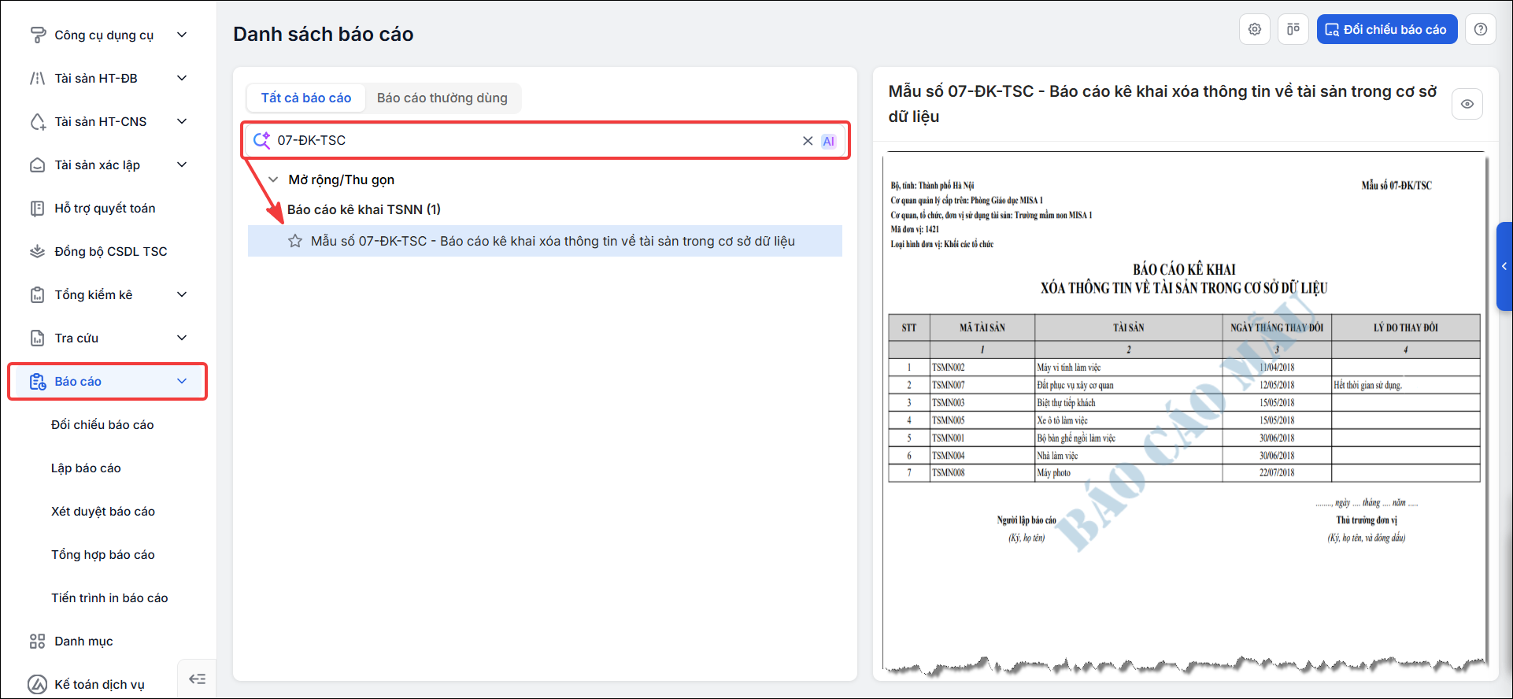
Task: Expand the blue side panel handle
Action: pos(1504,266)
